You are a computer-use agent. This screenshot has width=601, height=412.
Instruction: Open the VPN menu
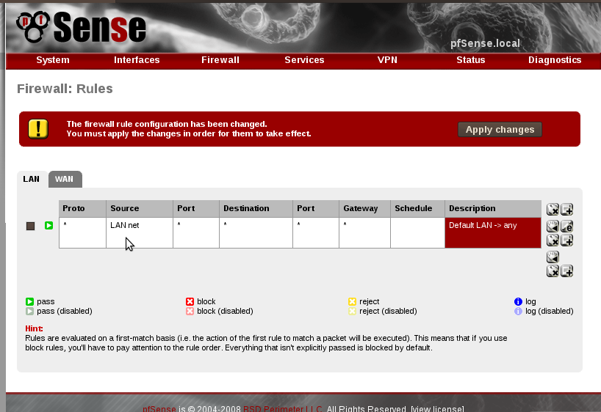pos(387,60)
